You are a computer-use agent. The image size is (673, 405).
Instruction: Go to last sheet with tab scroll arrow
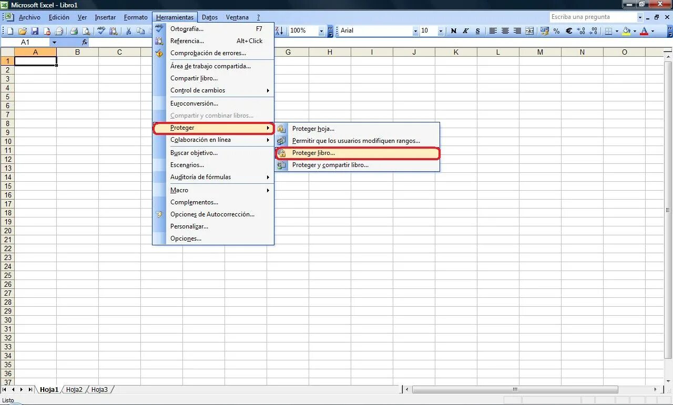click(30, 389)
